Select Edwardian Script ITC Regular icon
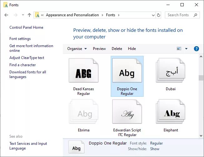This screenshot has width=204, height=157. point(127,112)
